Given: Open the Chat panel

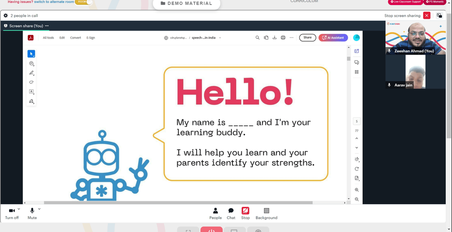Looking at the screenshot, I should [231, 213].
